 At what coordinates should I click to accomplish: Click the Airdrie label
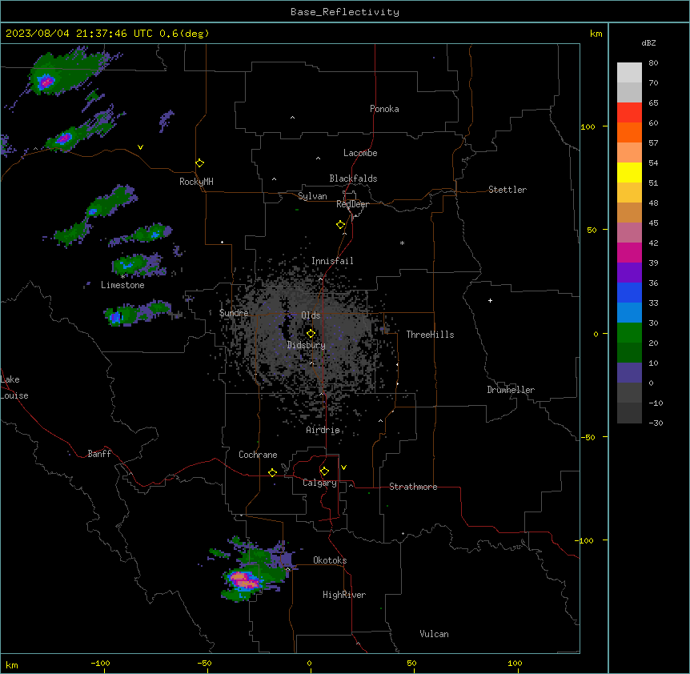323,430
